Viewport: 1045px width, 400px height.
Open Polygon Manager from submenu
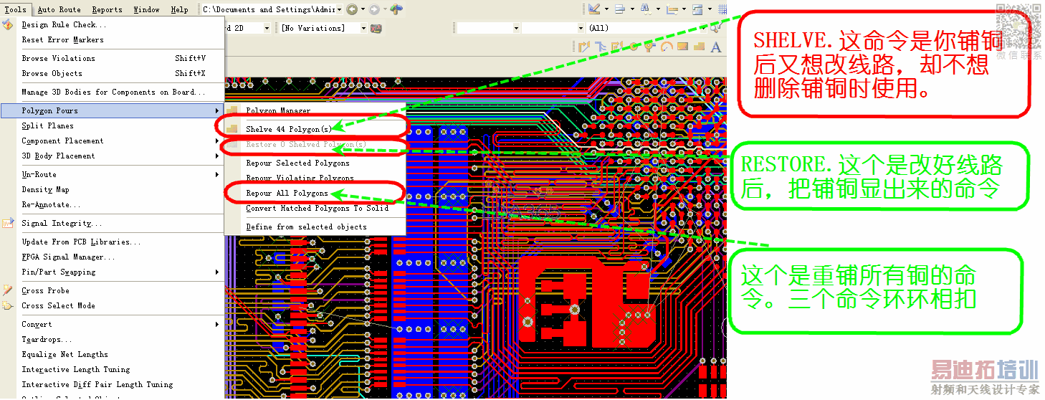click(278, 111)
